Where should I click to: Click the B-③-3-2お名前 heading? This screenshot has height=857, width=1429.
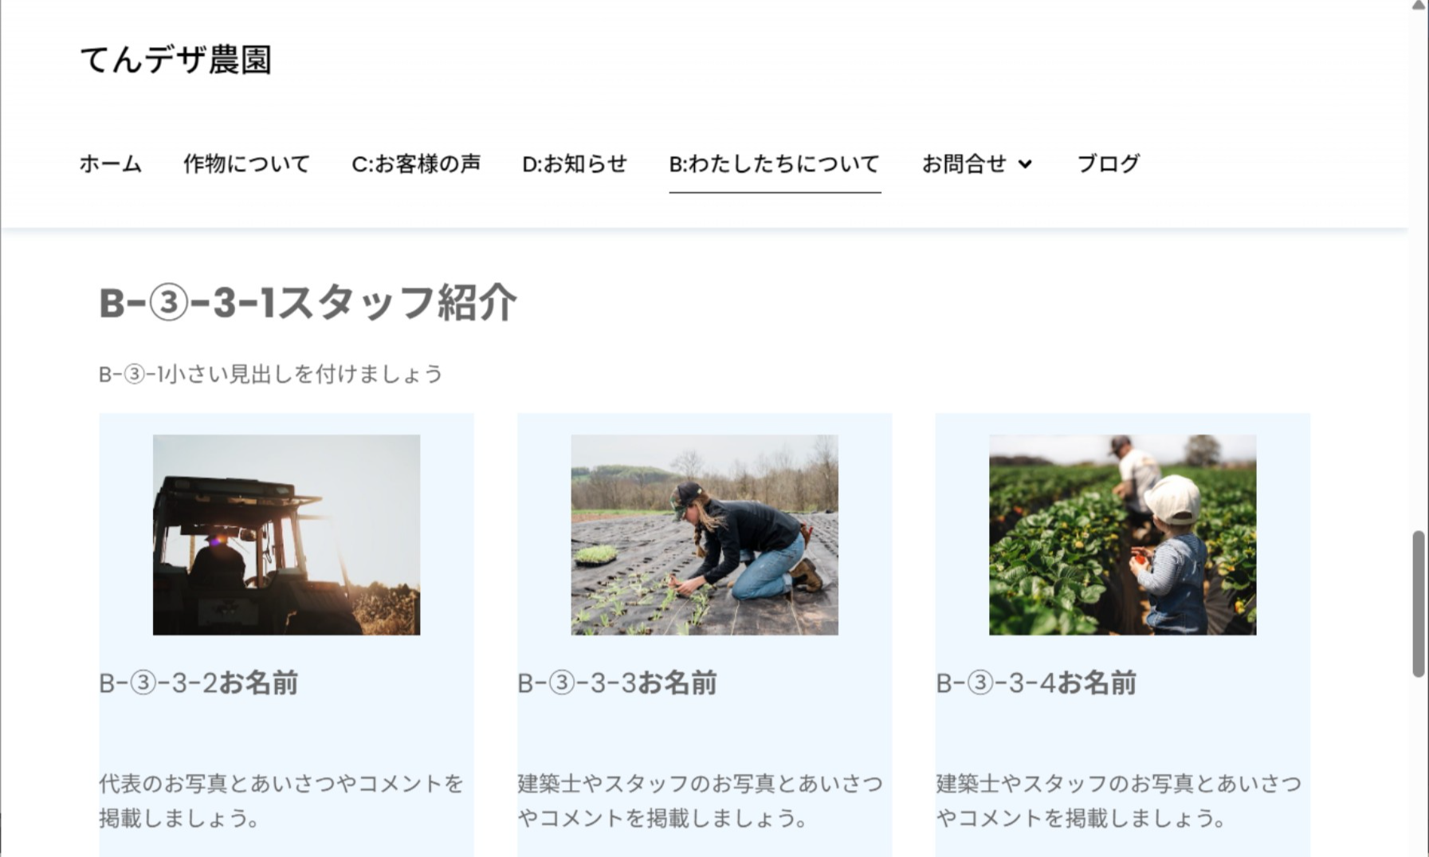tap(198, 683)
